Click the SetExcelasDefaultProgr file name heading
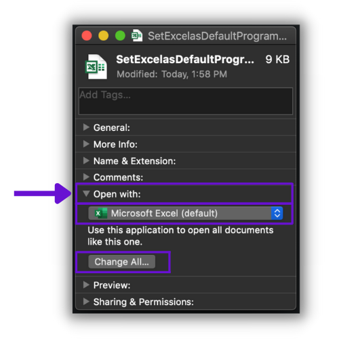339x339 pixels. pyautogui.click(x=185, y=60)
